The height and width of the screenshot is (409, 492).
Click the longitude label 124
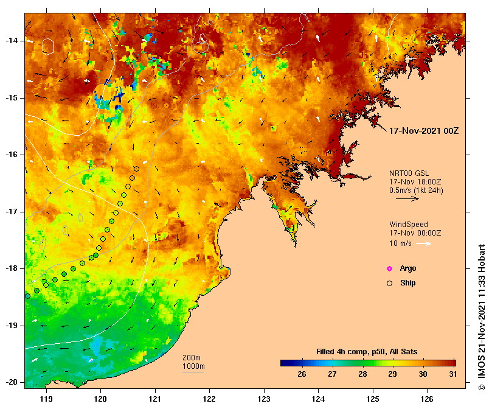318,399
